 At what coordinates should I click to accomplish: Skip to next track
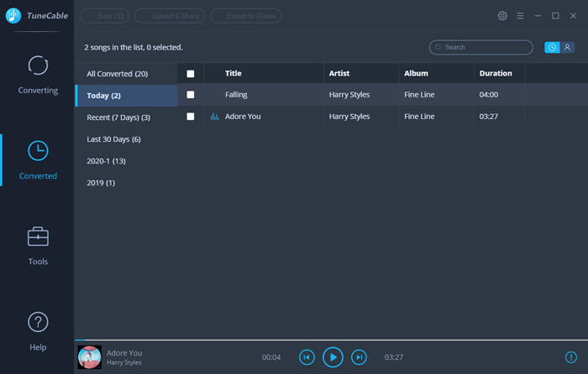359,357
